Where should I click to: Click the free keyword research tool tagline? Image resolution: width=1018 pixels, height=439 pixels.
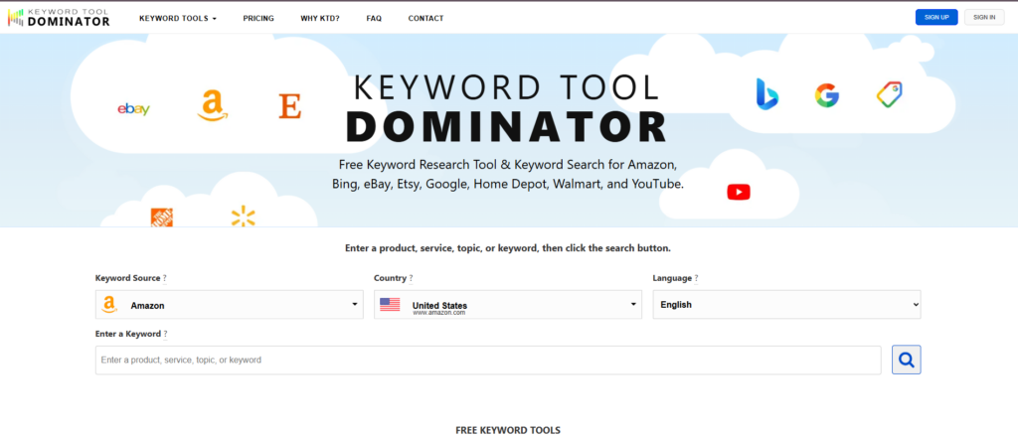point(508,174)
